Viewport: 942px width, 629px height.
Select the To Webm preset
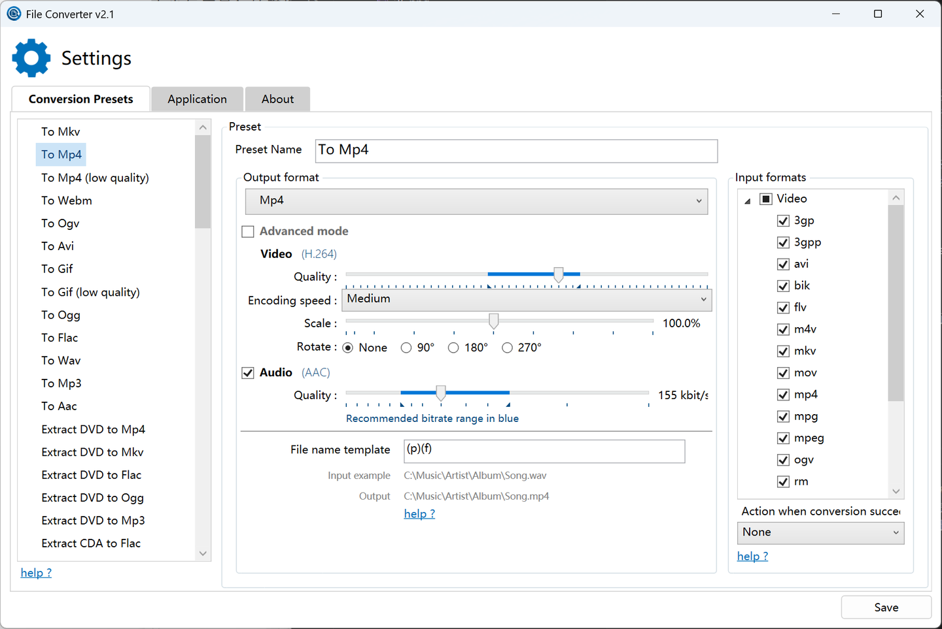click(x=67, y=201)
